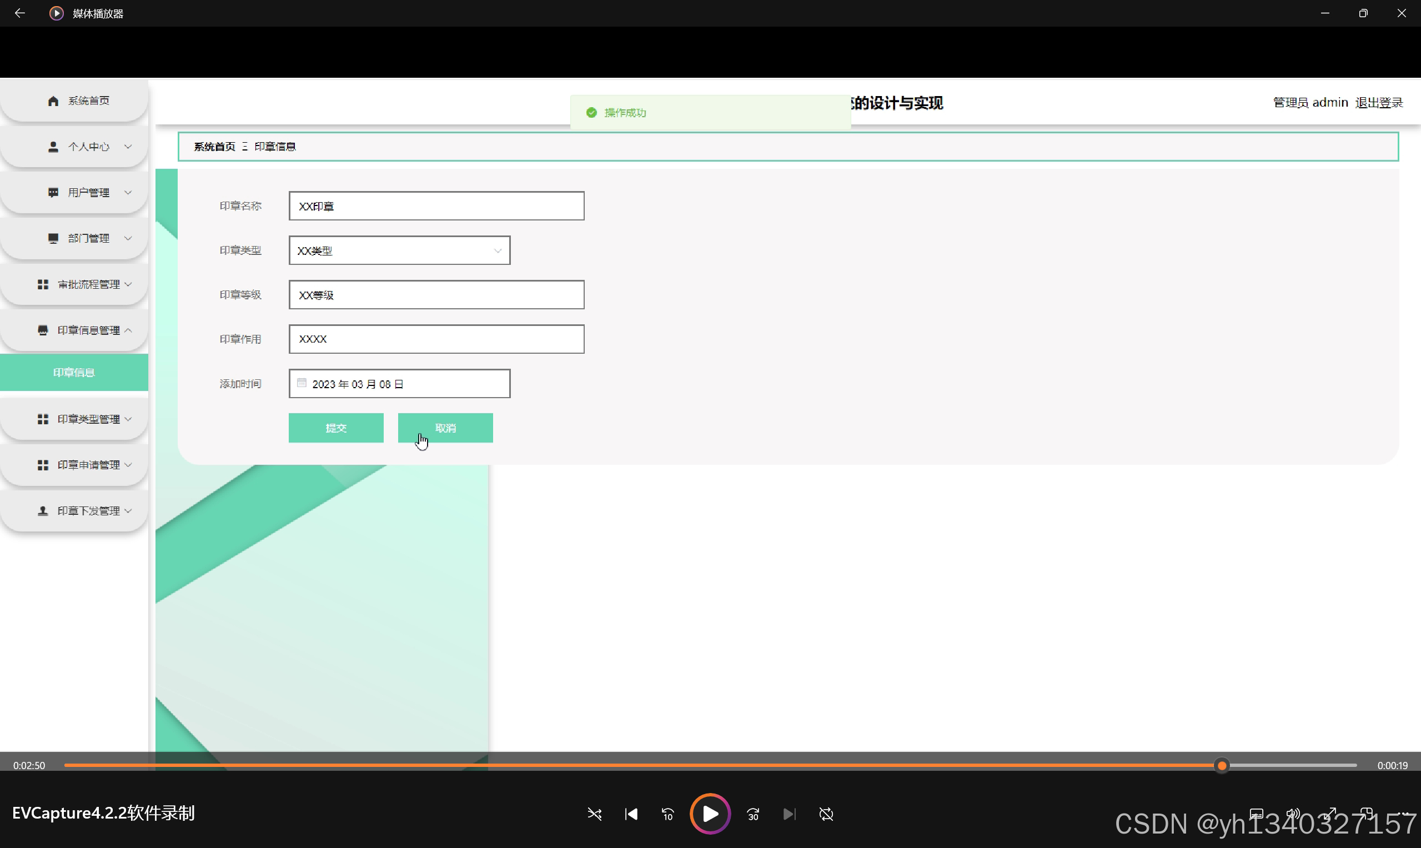The image size is (1421, 848).
Task: Switch to the mini player view
Action: click(x=1367, y=814)
